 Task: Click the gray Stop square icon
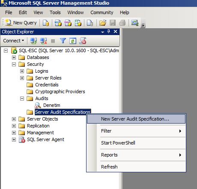[x=53, y=41]
